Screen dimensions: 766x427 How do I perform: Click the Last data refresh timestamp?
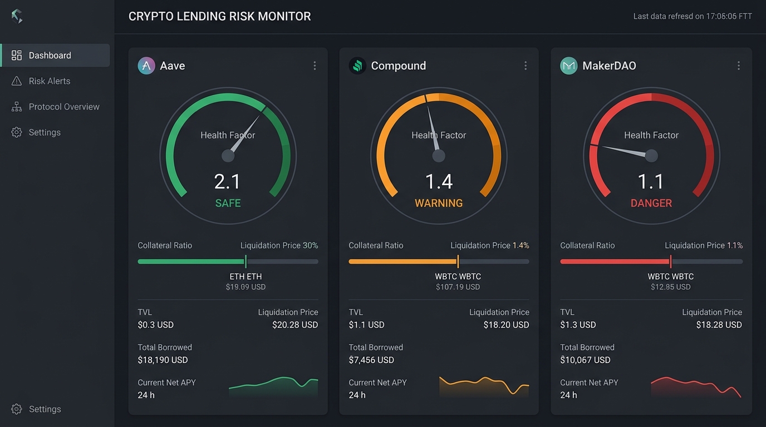coord(693,16)
